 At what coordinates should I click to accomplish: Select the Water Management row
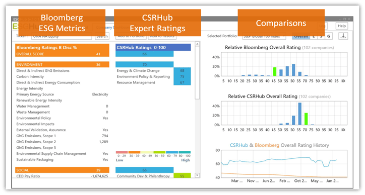pyautogui.click(x=62, y=106)
